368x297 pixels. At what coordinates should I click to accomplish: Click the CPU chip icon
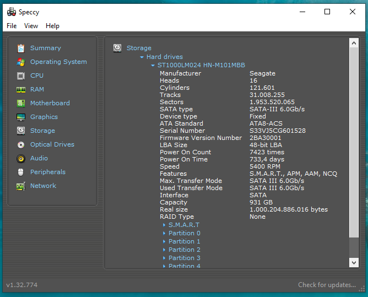pyautogui.click(x=21, y=76)
